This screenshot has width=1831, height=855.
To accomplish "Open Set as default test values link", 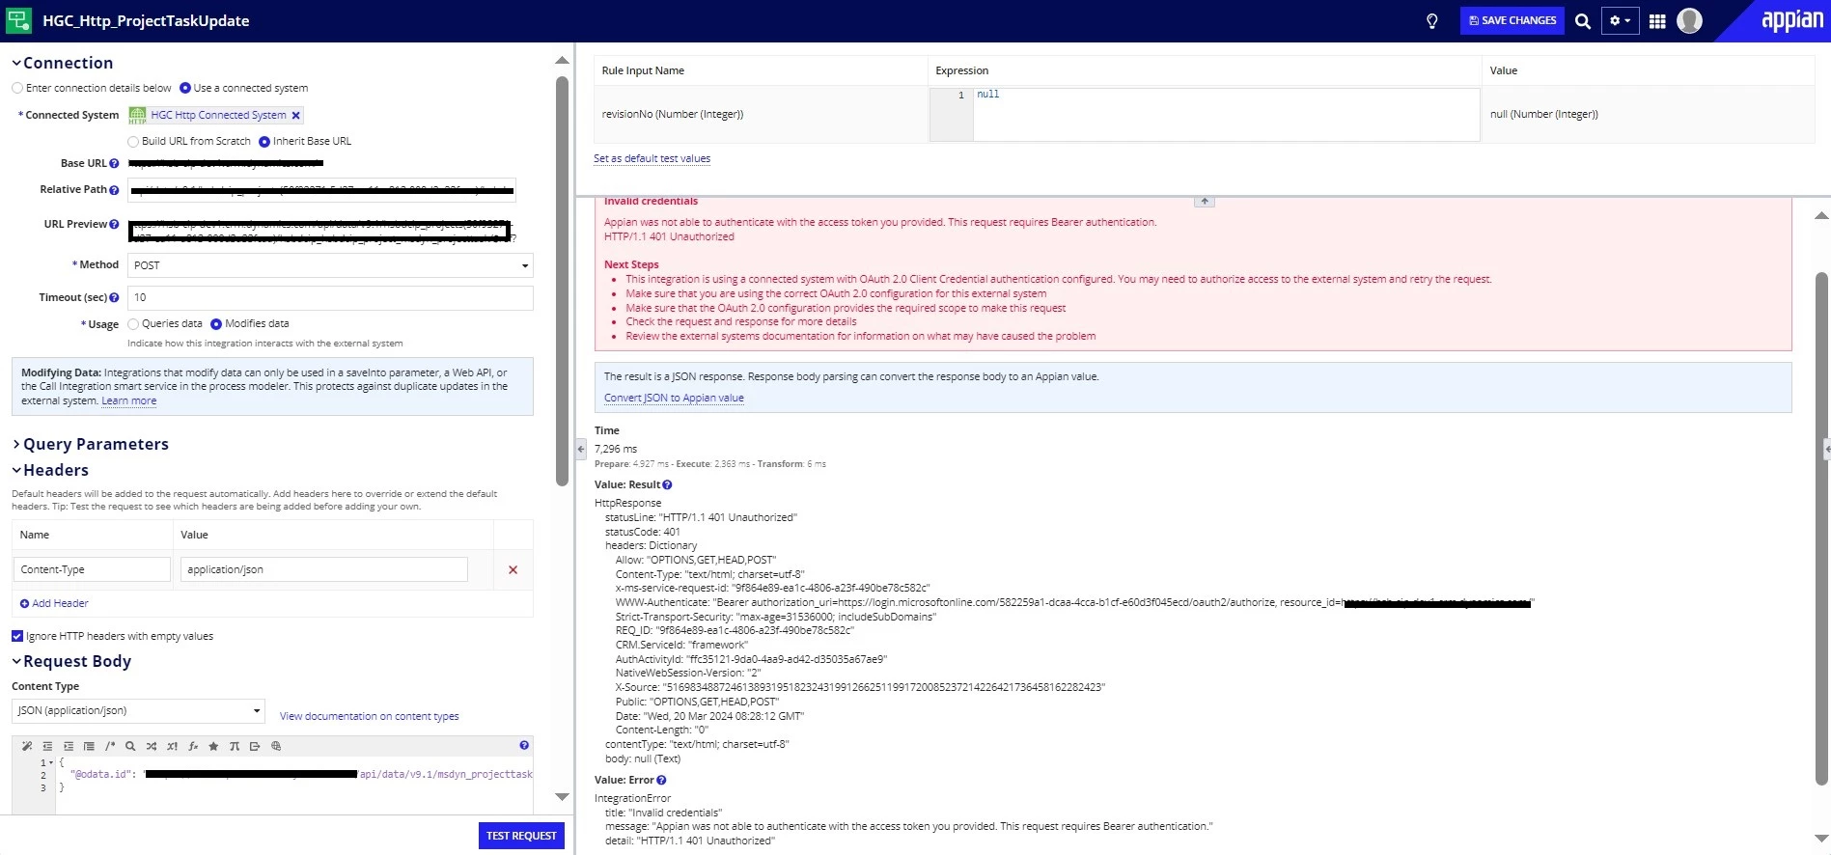I will point(652,159).
